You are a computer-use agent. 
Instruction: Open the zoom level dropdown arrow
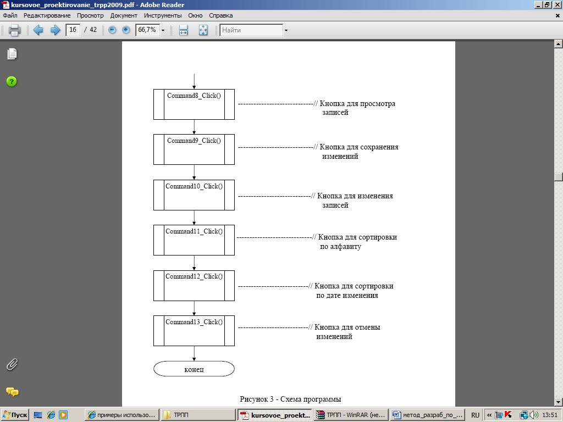coord(163,30)
